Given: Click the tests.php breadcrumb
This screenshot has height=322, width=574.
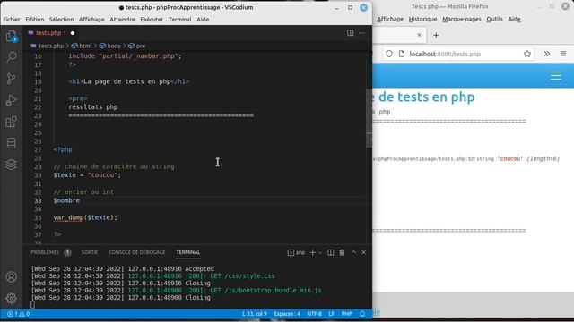Looking at the screenshot, I should pos(48,46).
